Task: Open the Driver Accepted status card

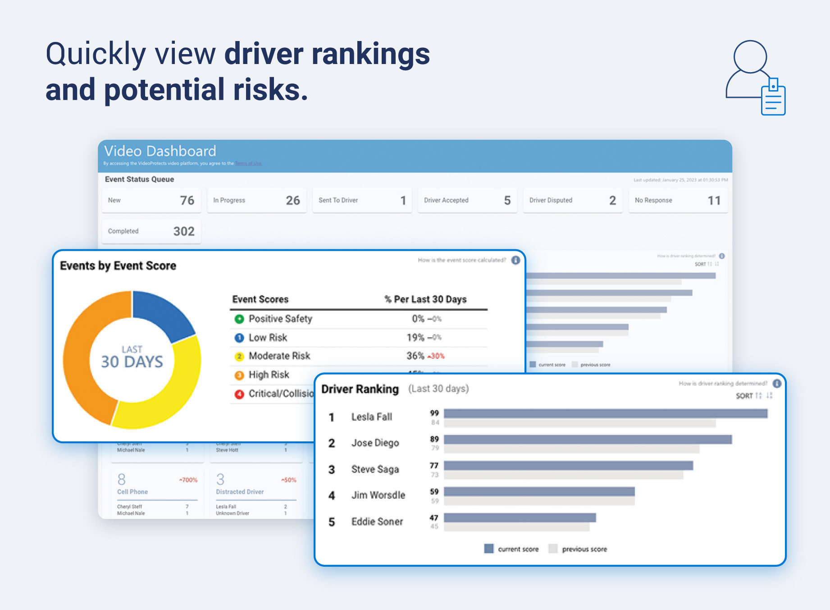Action: pyautogui.click(x=468, y=200)
